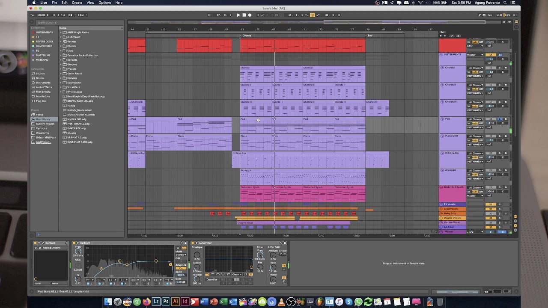The height and width of the screenshot is (308, 548).
Task: Open Auto Filter Clean circuit dropdown
Action: 237,275
